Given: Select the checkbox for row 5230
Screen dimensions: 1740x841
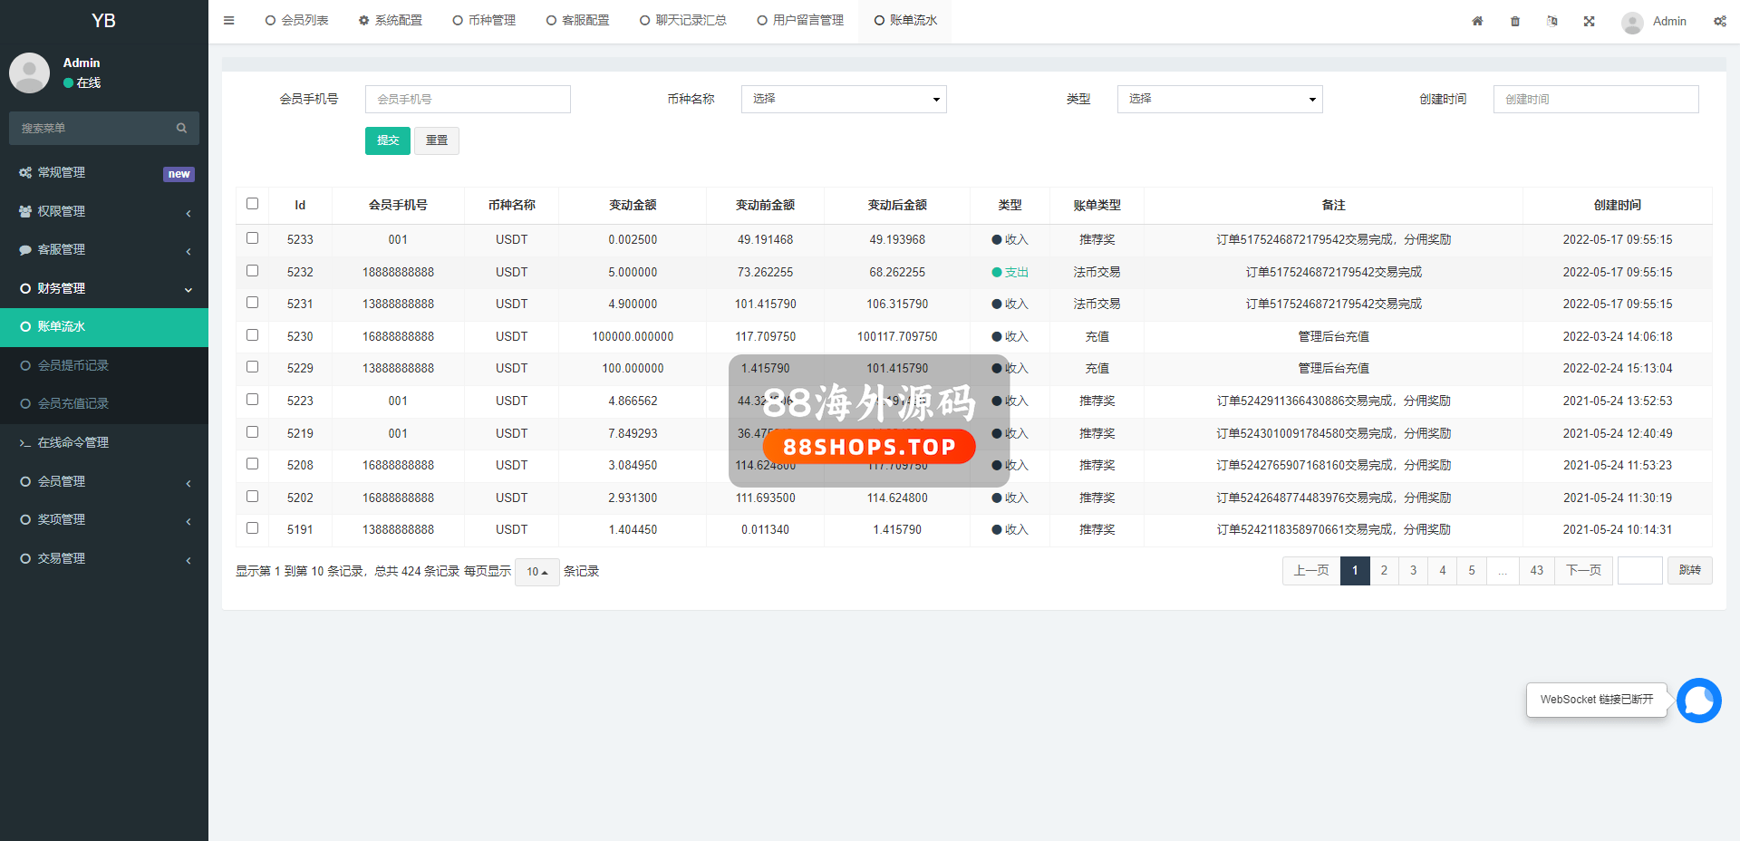Looking at the screenshot, I should [x=253, y=335].
